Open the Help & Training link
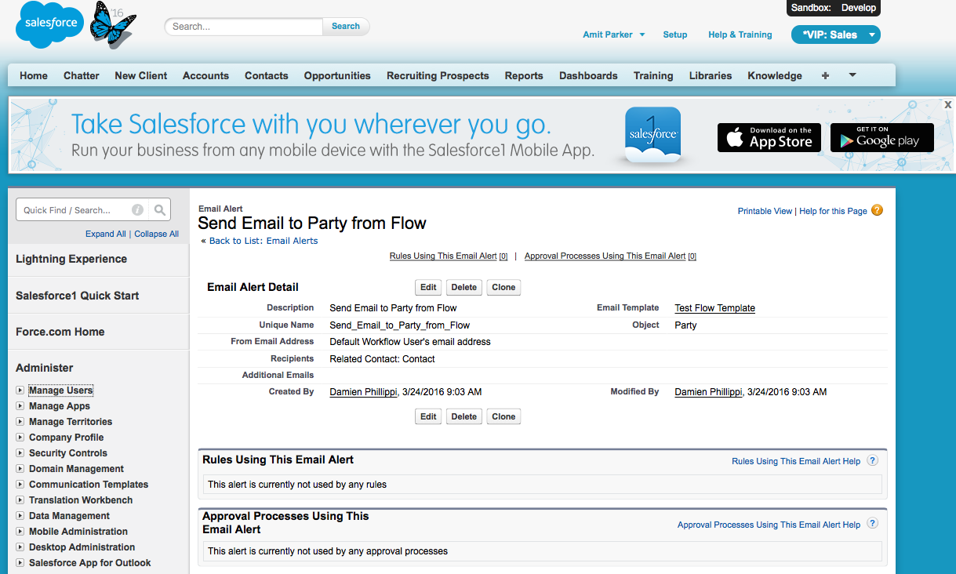 click(740, 35)
